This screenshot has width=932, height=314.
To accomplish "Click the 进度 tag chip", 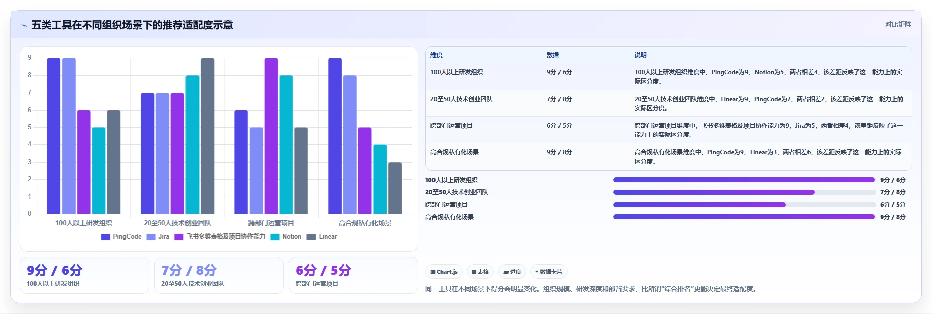I will point(512,272).
